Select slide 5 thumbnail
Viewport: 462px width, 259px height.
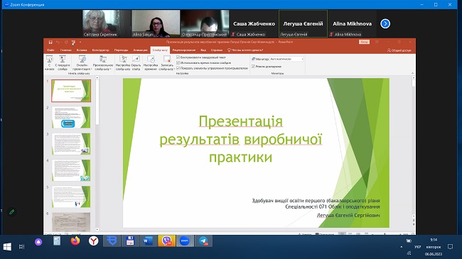(71, 197)
